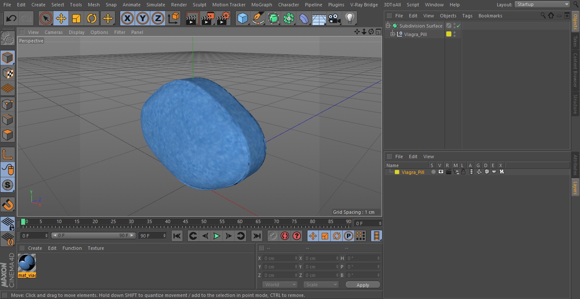Viewport: 580px width, 299px height.
Task: Open the Content Browser side tab
Action: click(x=575, y=70)
